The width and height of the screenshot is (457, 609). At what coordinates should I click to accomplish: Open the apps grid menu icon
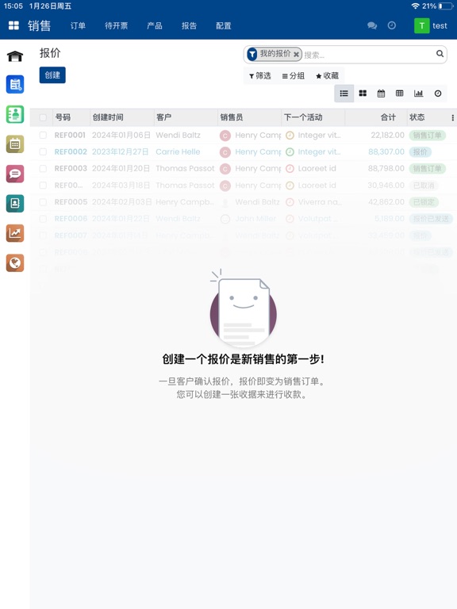point(13,25)
